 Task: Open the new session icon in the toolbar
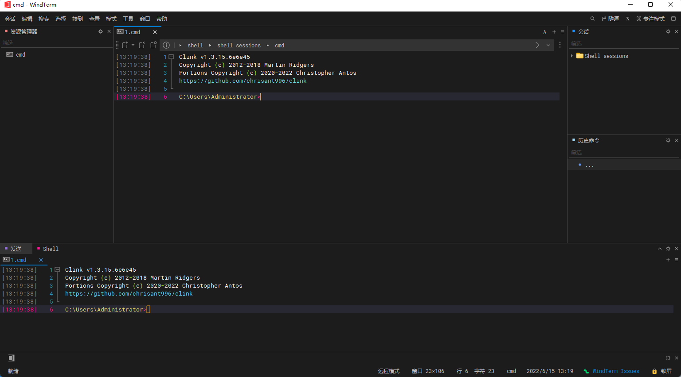coord(125,45)
